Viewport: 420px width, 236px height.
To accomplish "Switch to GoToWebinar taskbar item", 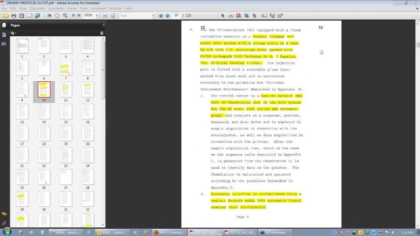I will 275,232.
